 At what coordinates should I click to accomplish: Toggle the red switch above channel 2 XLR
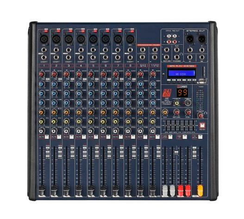point(58,31)
